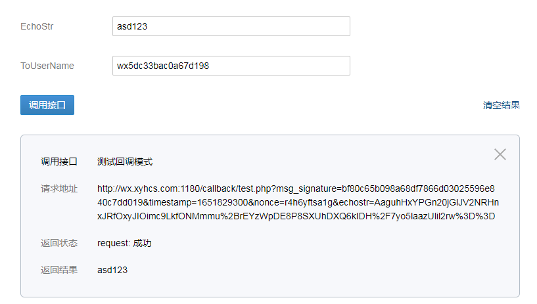
Task: Click the request: 成功 status text
Action: click(x=124, y=243)
